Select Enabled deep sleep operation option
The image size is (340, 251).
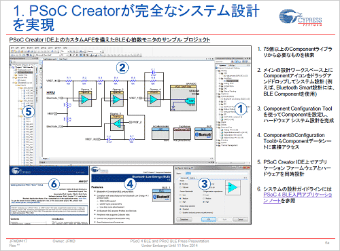click(x=181, y=212)
